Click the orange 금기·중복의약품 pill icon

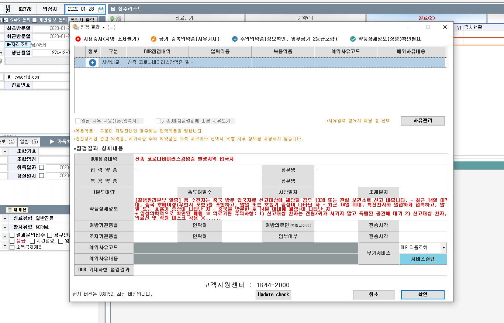(x=153, y=39)
